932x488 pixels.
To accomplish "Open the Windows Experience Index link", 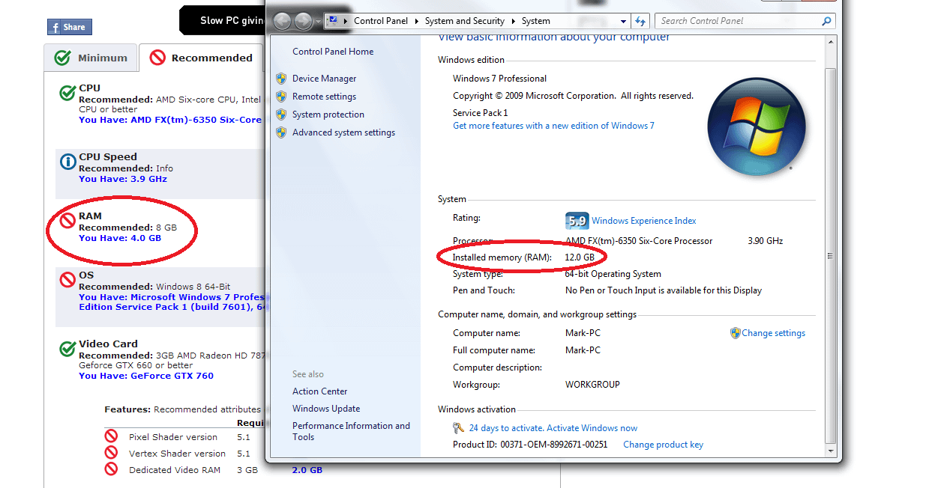I will 643,221.
